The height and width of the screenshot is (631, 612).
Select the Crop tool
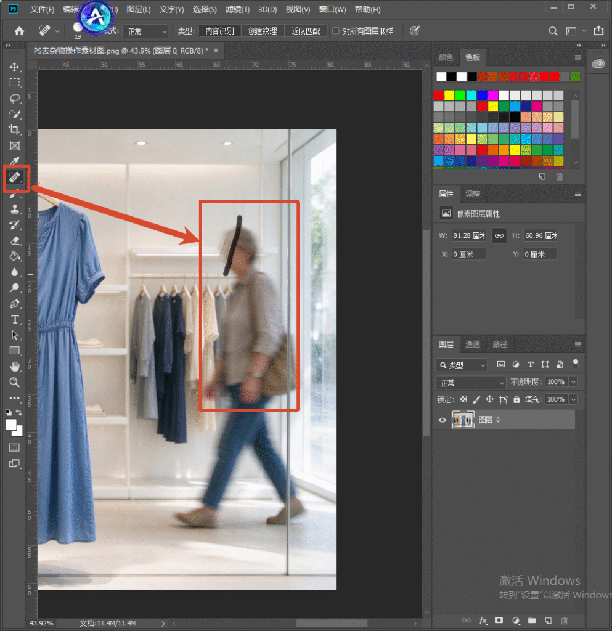(15, 129)
